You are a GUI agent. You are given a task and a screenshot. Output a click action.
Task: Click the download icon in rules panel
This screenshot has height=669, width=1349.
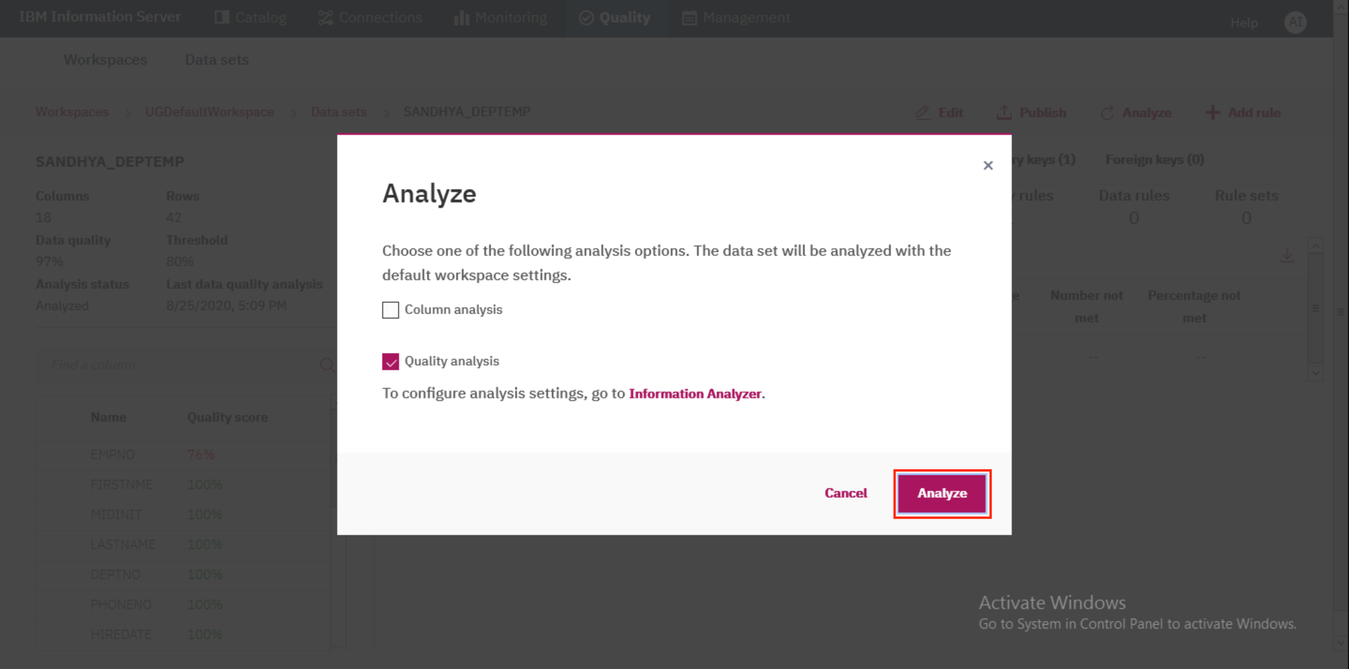click(x=1287, y=255)
